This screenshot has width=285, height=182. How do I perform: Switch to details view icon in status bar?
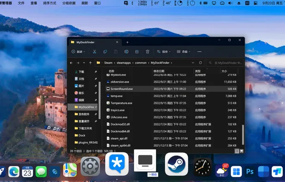[237, 151]
